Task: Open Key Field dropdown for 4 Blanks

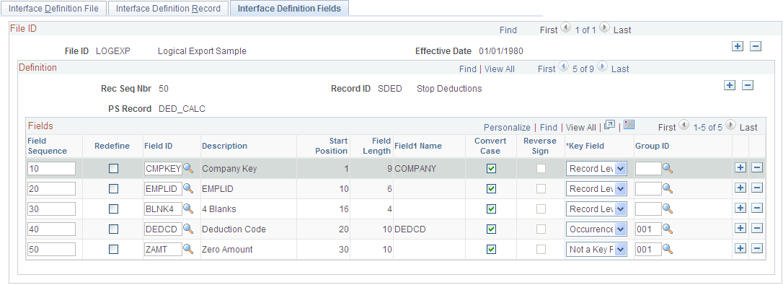Action: [596, 209]
